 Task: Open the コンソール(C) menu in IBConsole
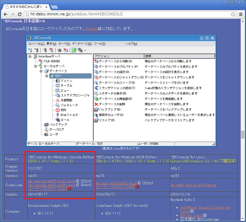click(36, 44)
